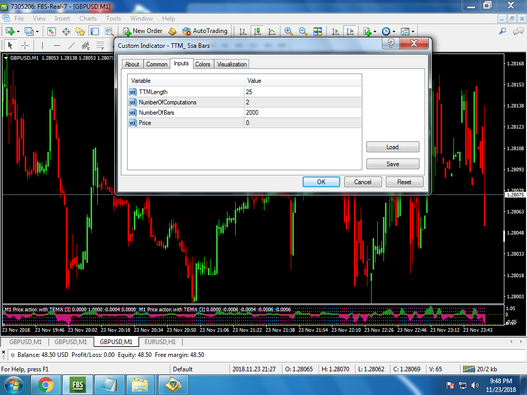Switch to the EURUSD,H1 chart tab

point(160,342)
